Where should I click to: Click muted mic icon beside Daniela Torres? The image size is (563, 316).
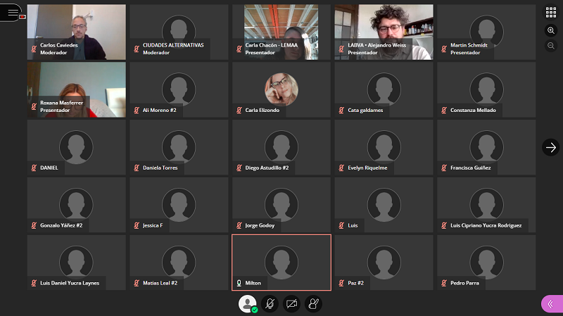137,168
